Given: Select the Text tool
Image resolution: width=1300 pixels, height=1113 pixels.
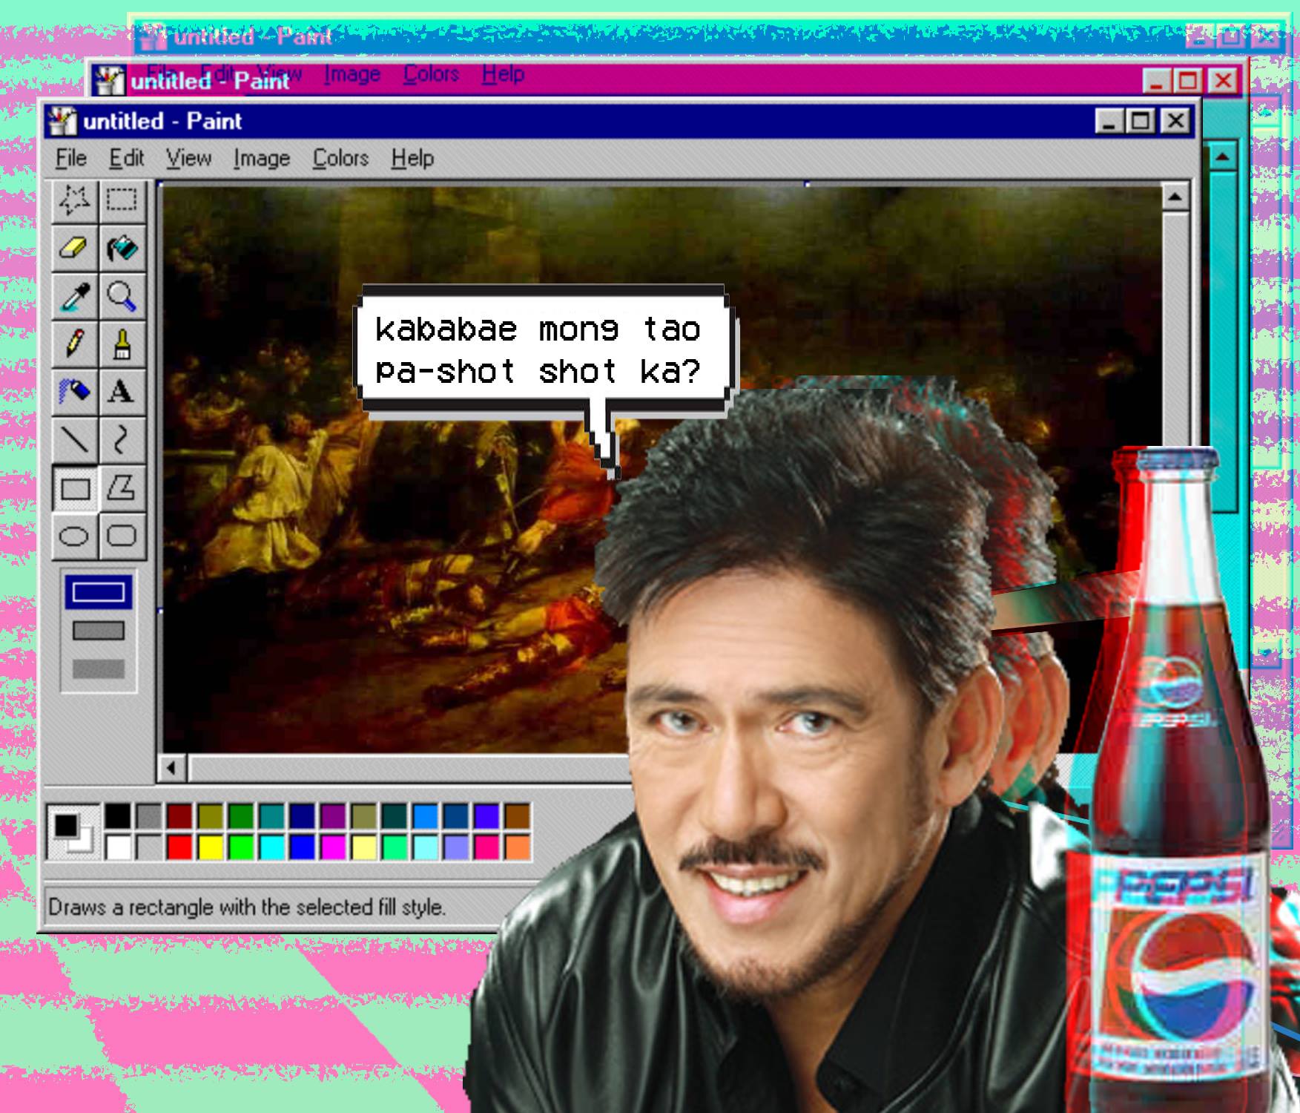Looking at the screenshot, I should click(x=122, y=392).
